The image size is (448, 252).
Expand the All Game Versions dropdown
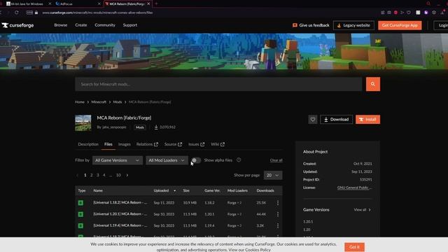[117, 160]
